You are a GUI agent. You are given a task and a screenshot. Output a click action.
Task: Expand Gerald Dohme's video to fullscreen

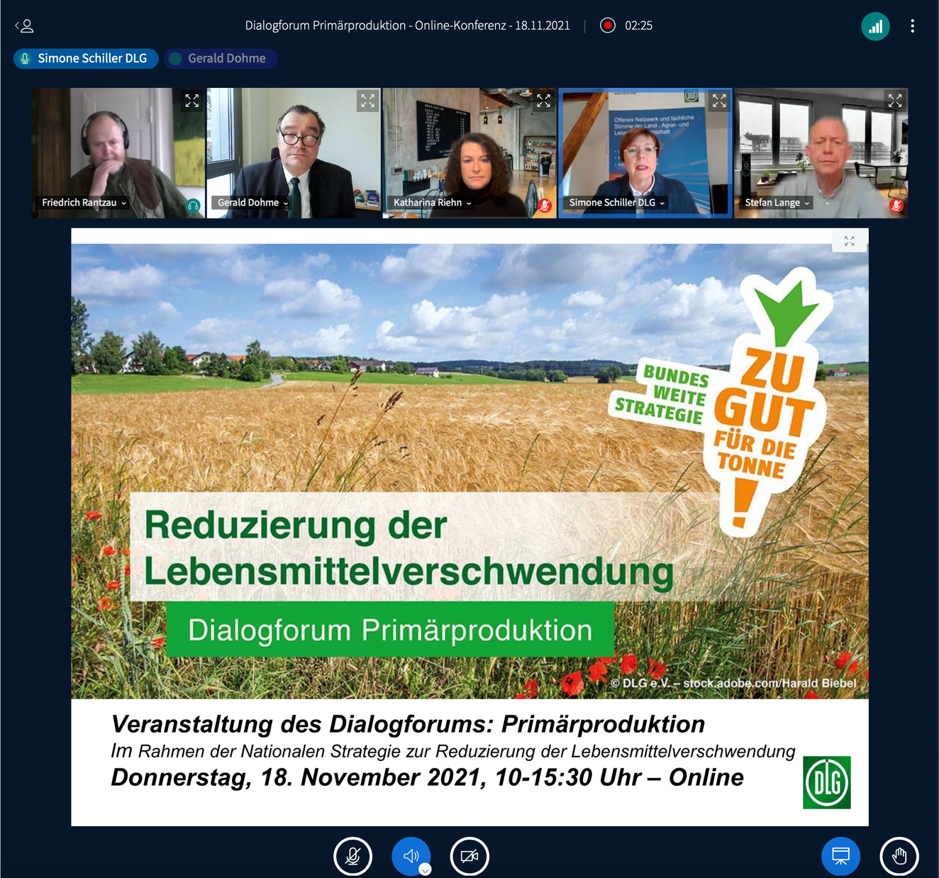[367, 101]
